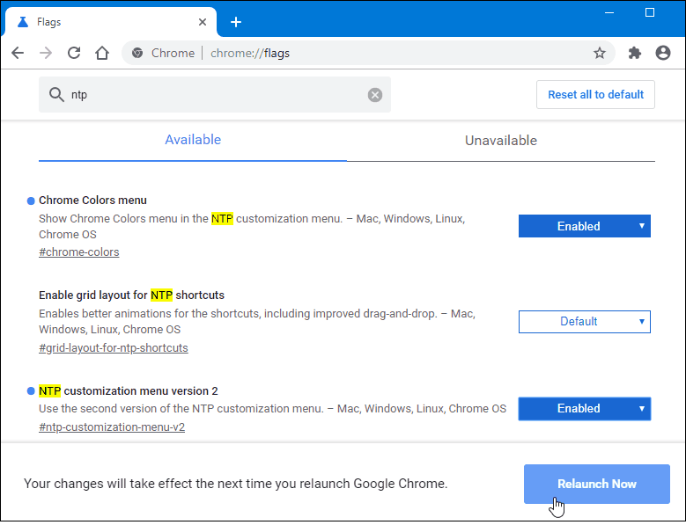686x525 pixels.
Task: Open the profile avatar icon
Action: click(663, 53)
